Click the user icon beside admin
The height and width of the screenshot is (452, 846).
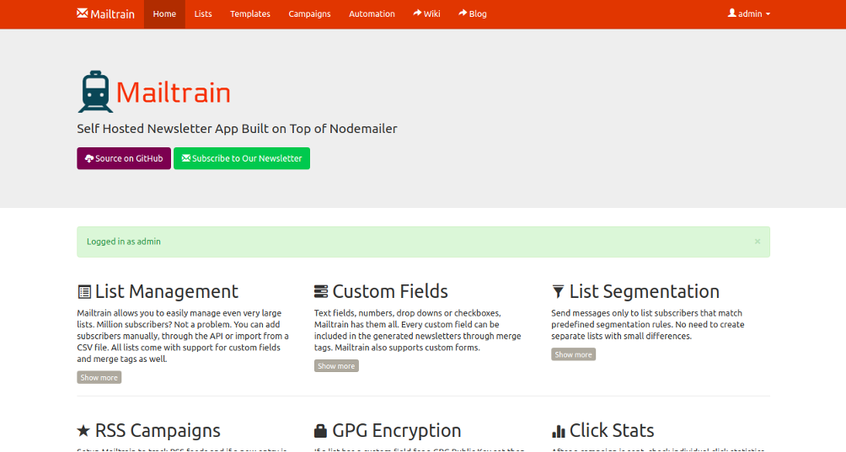[x=731, y=13]
